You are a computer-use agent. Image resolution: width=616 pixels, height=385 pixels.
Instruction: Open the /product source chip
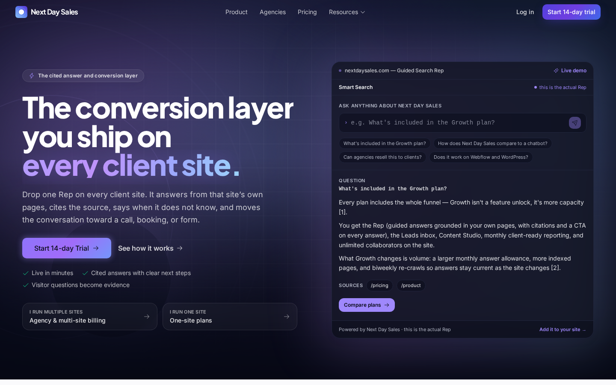pos(411,285)
